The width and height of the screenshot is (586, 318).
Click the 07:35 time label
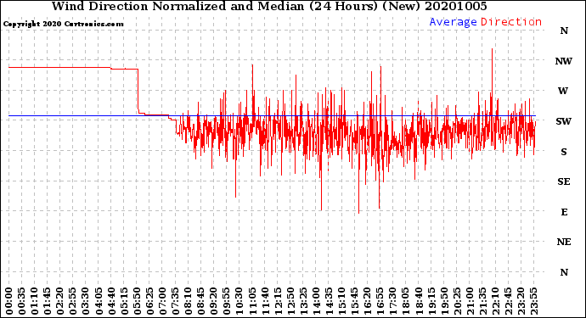tap(175, 301)
